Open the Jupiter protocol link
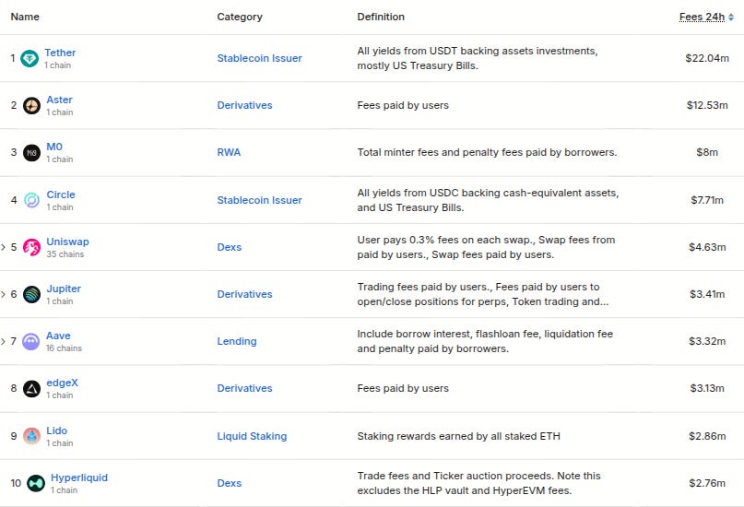The image size is (744, 507). [64, 289]
